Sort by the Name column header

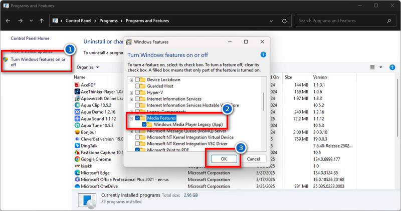(x=80, y=77)
